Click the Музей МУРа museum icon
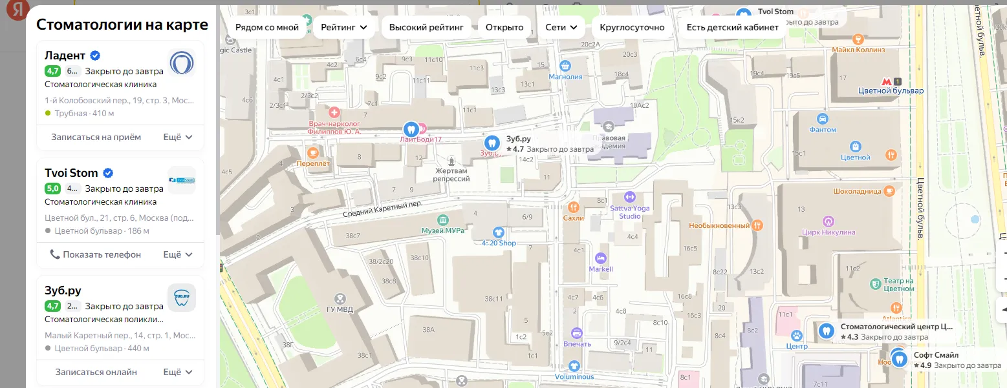The height and width of the screenshot is (388, 1007). coord(442,220)
